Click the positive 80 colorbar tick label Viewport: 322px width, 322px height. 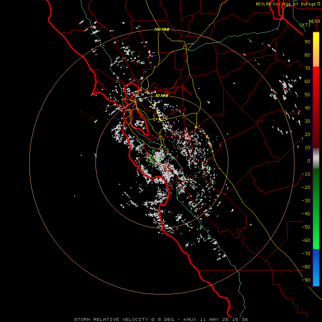(x=307, y=55)
